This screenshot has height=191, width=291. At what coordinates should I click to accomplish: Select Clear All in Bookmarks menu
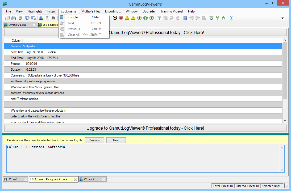(84, 35)
